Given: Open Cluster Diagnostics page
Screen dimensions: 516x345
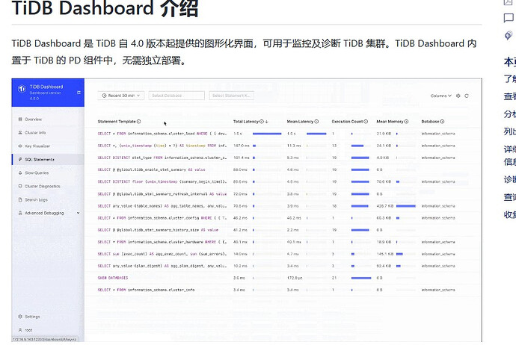Looking at the screenshot, I should (x=48, y=186).
